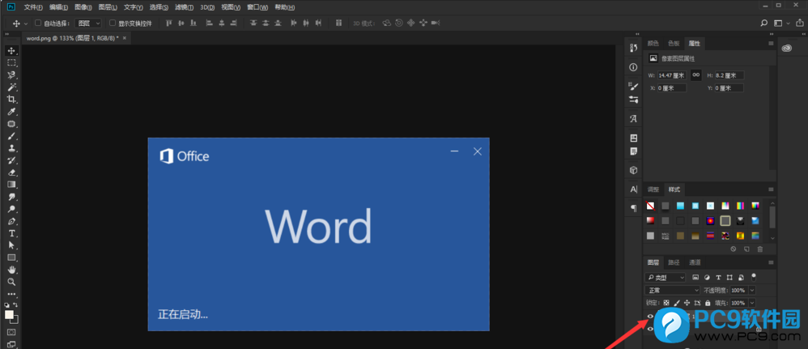
Task: Open the 填充 fill slider arrow
Action: [752, 303]
